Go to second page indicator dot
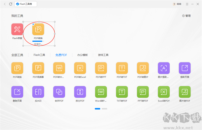Image resolution: width=202 pixels, height=130 pixels. 104,109
